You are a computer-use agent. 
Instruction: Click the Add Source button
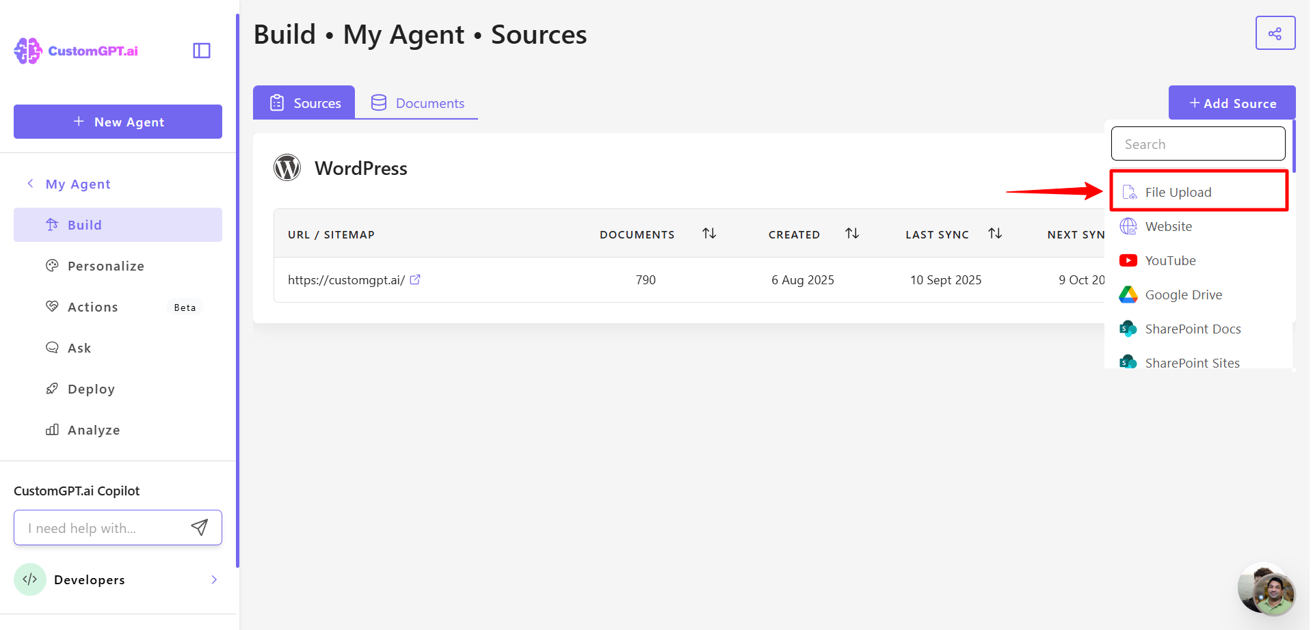pos(1232,102)
